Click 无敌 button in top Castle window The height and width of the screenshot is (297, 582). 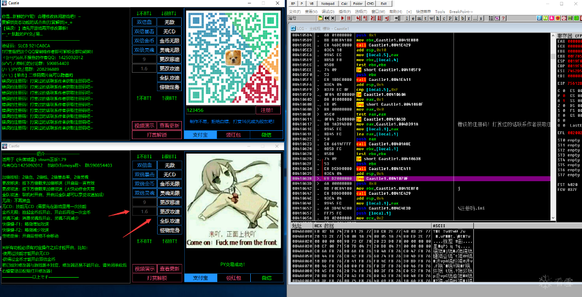click(169, 22)
